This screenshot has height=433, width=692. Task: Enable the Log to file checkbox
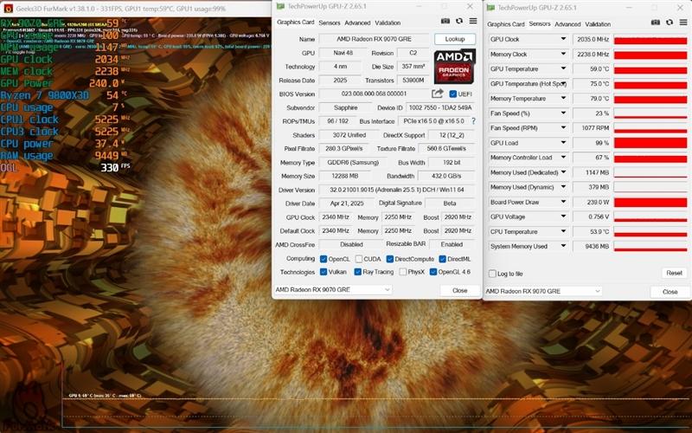(x=492, y=274)
